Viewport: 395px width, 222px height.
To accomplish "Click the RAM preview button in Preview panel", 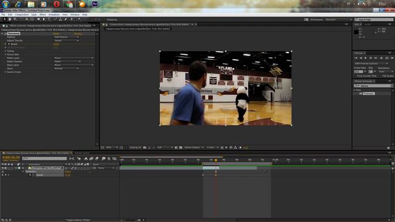I will pyautogui.click(x=392, y=58).
